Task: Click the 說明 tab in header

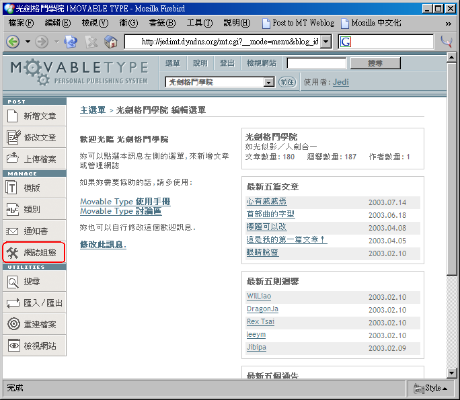Action: pos(200,63)
